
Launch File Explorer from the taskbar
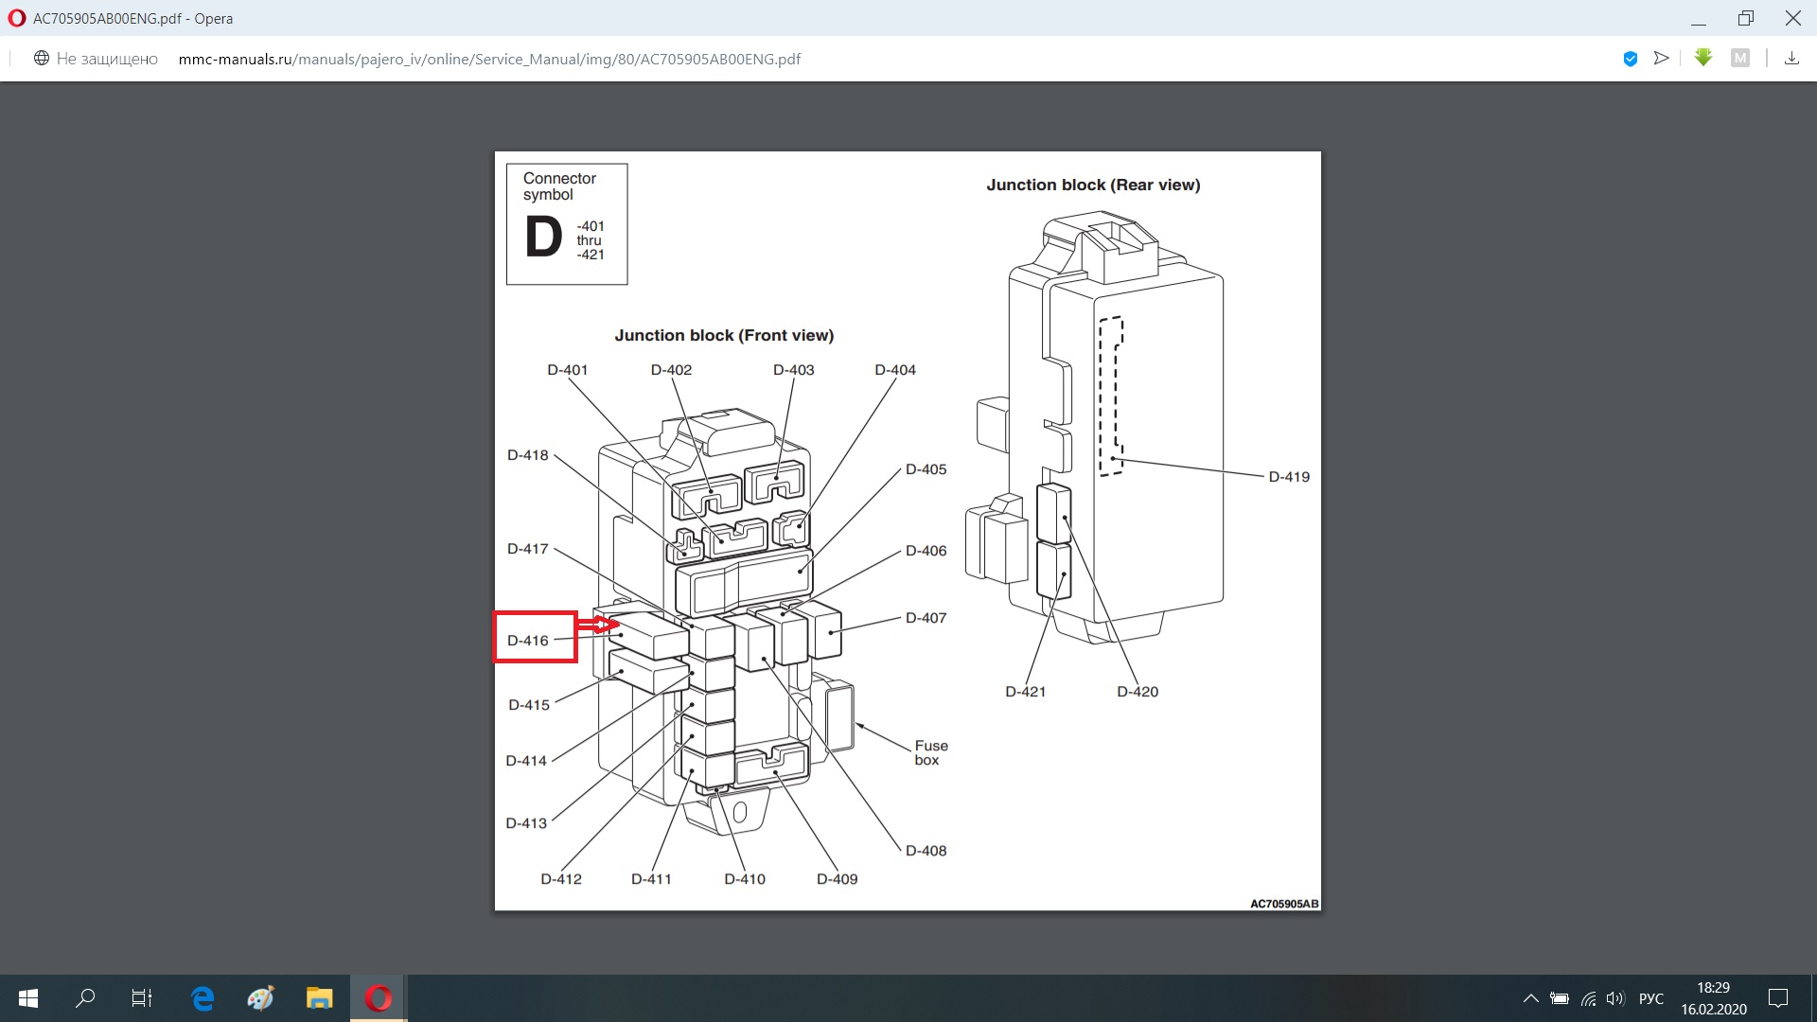pos(319,998)
